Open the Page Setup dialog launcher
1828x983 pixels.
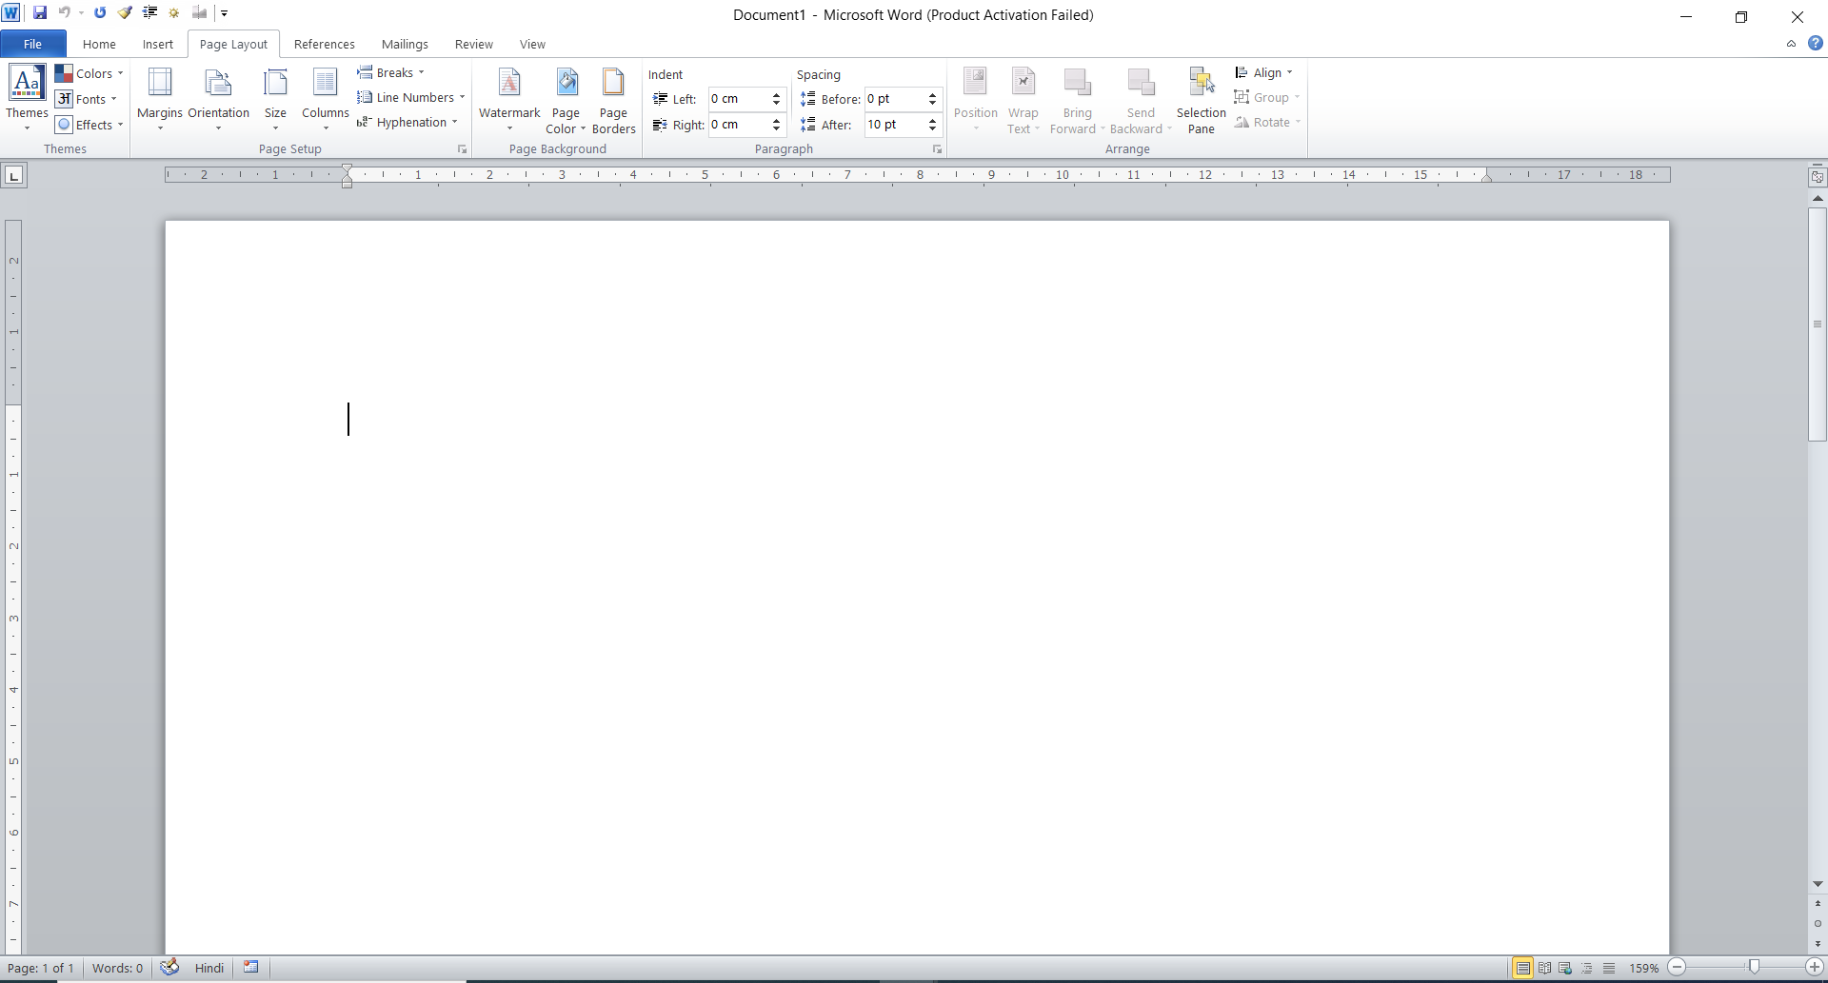point(462,148)
